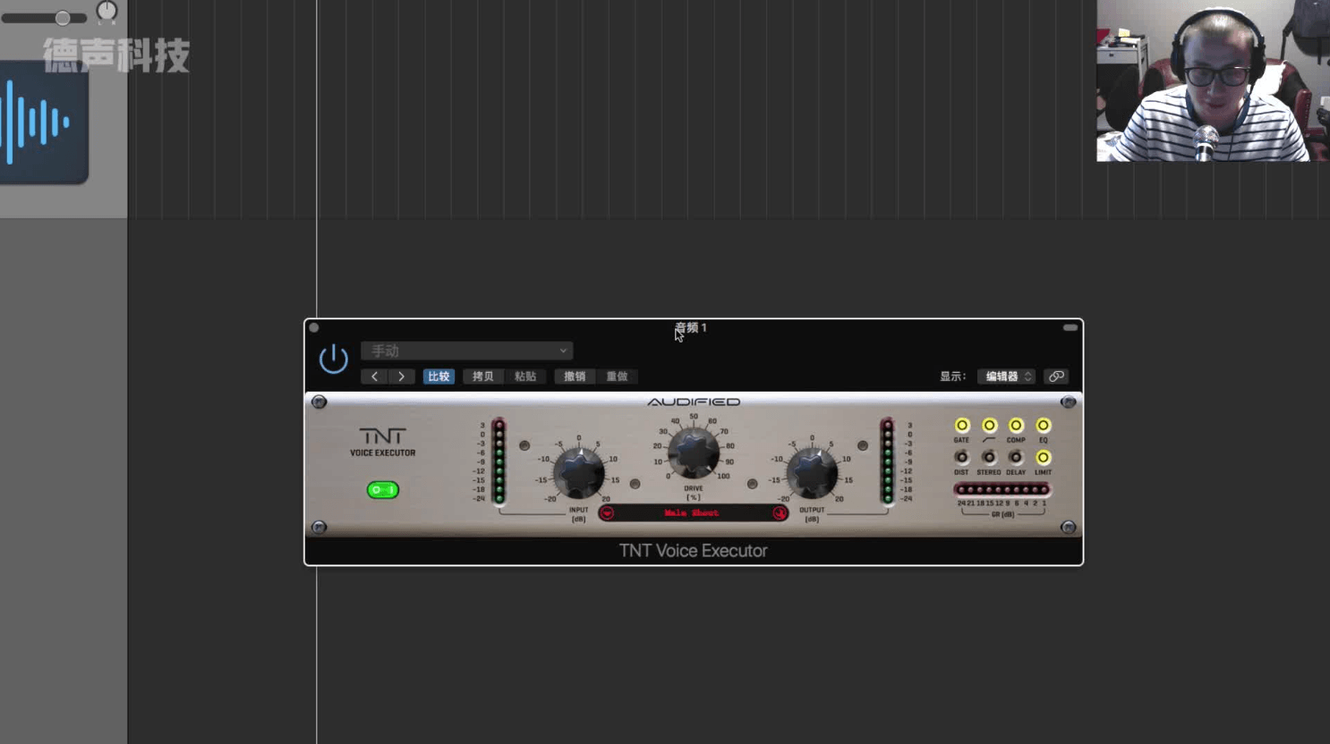Click the input level LED meter
The width and height of the screenshot is (1330, 744).
tap(499, 462)
